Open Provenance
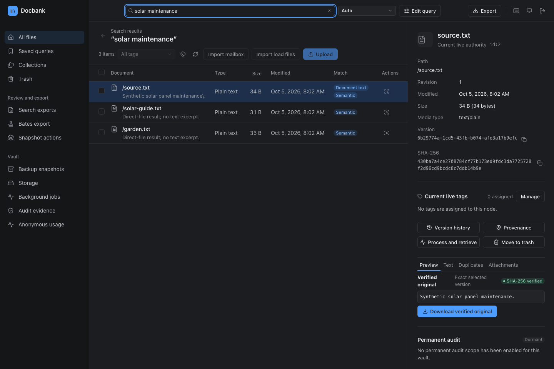The width and height of the screenshot is (554, 369). pos(514,228)
